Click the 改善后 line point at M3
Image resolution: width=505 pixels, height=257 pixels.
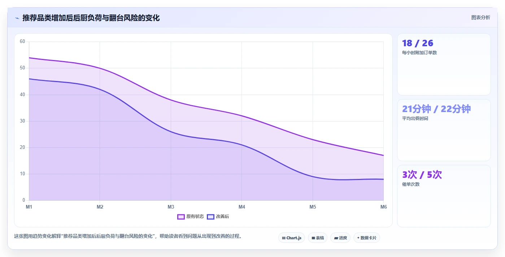coord(171,132)
